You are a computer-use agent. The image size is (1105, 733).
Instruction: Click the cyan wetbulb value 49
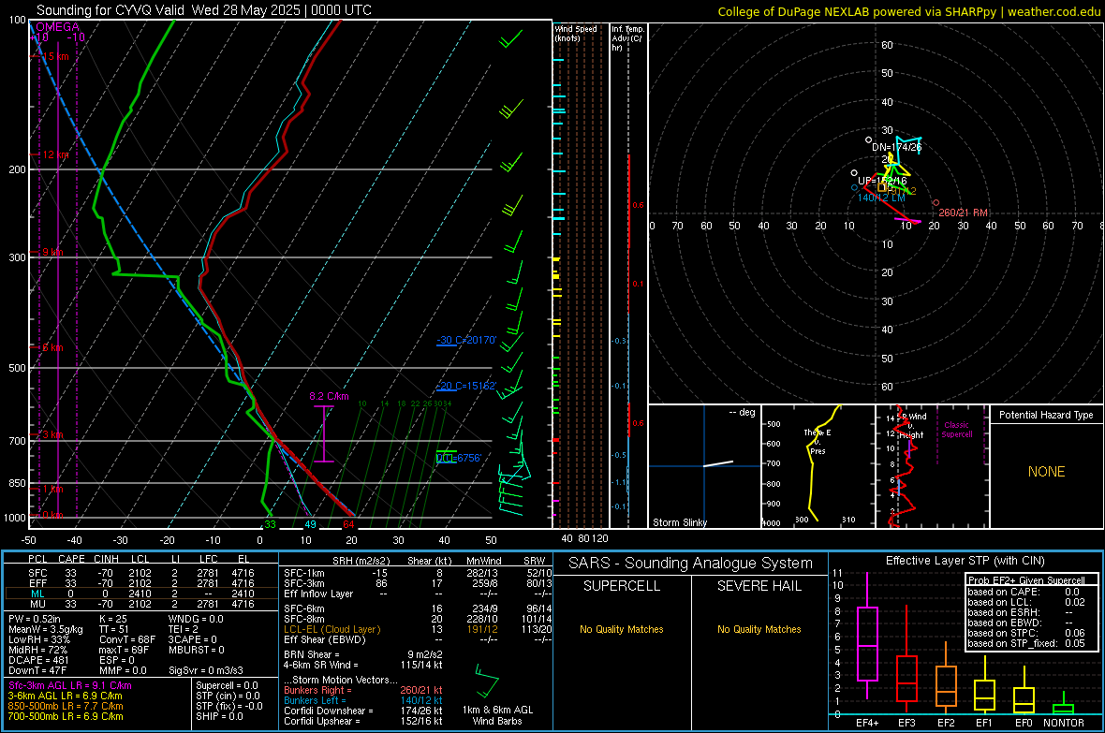[x=310, y=523]
